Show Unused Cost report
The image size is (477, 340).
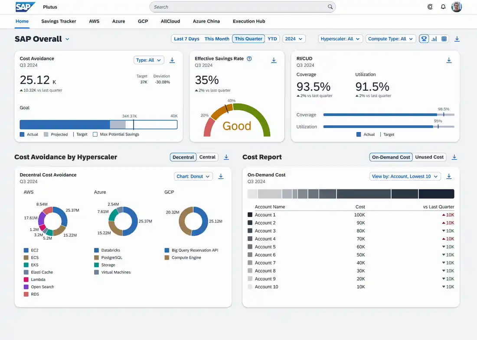point(429,157)
